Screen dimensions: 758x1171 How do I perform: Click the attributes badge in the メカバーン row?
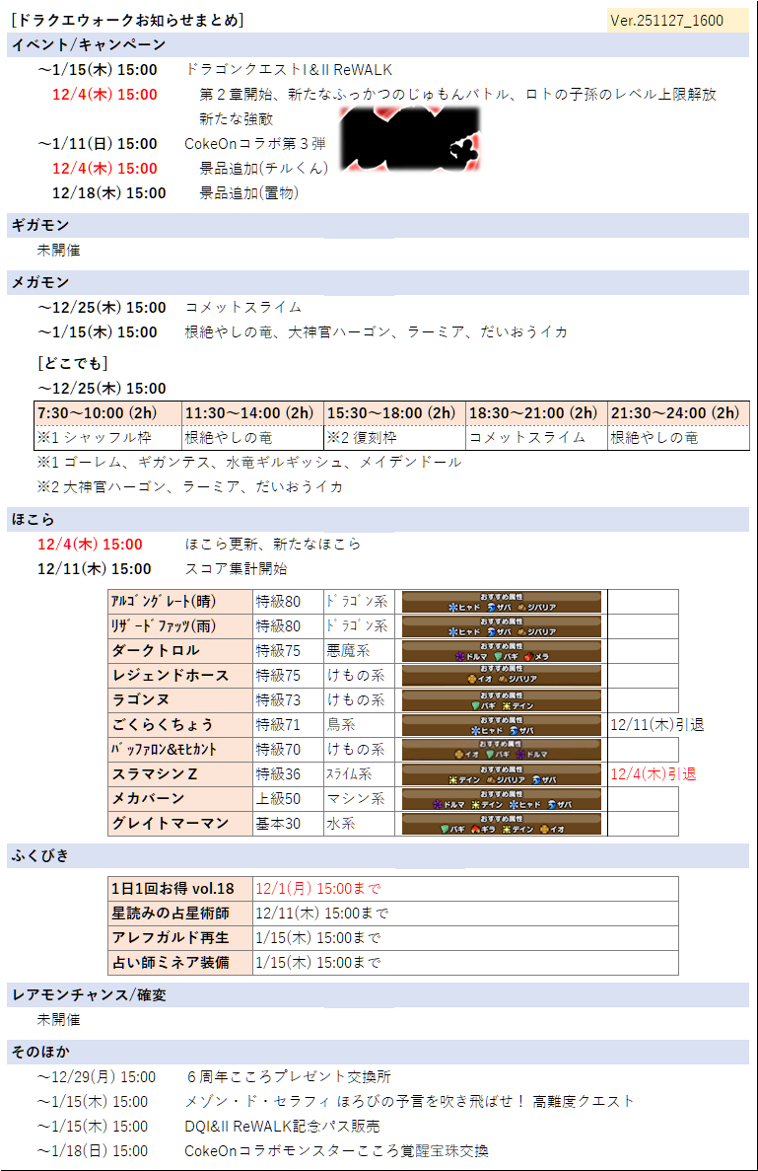(x=502, y=799)
